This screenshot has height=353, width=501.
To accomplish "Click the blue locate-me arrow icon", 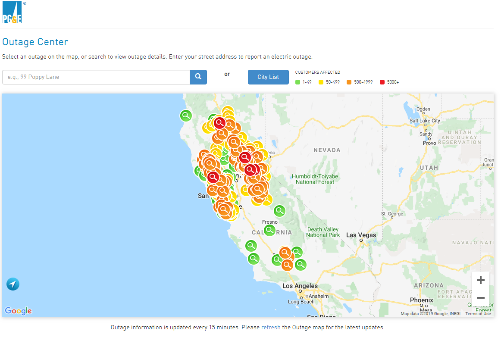I will coord(13,284).
